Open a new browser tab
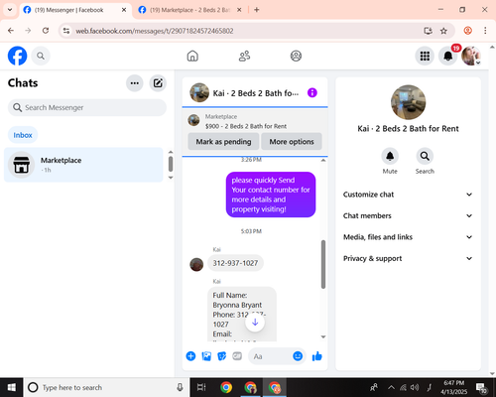Image resolution: width=496 pixels, height=397 pixels. coord(257,10)
